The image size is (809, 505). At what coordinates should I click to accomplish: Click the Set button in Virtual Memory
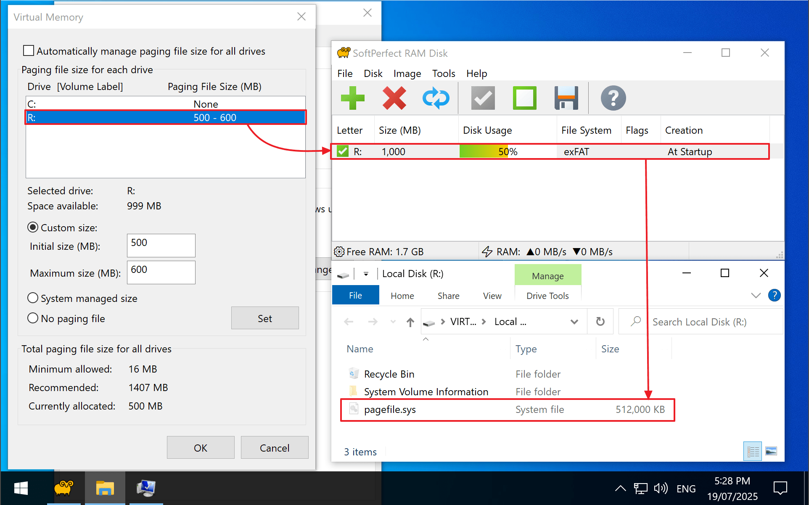pos(264,318)
